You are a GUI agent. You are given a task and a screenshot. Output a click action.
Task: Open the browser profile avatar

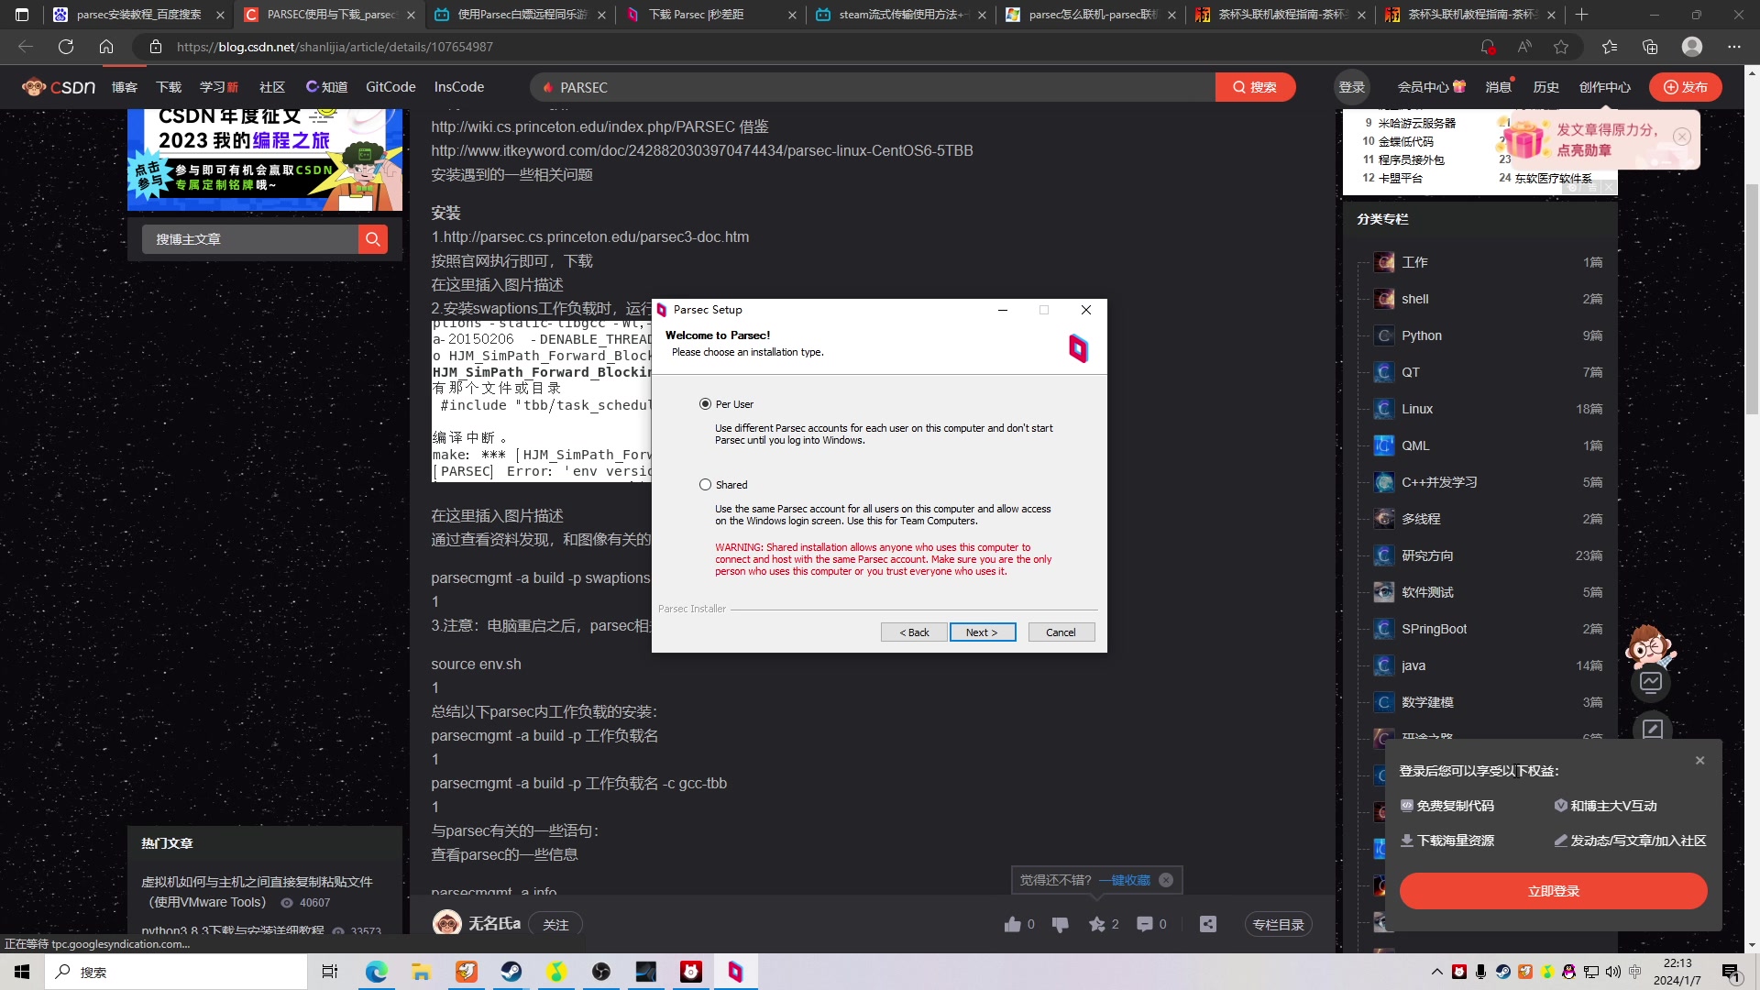pyautogui.click(x=1692, y=47)
